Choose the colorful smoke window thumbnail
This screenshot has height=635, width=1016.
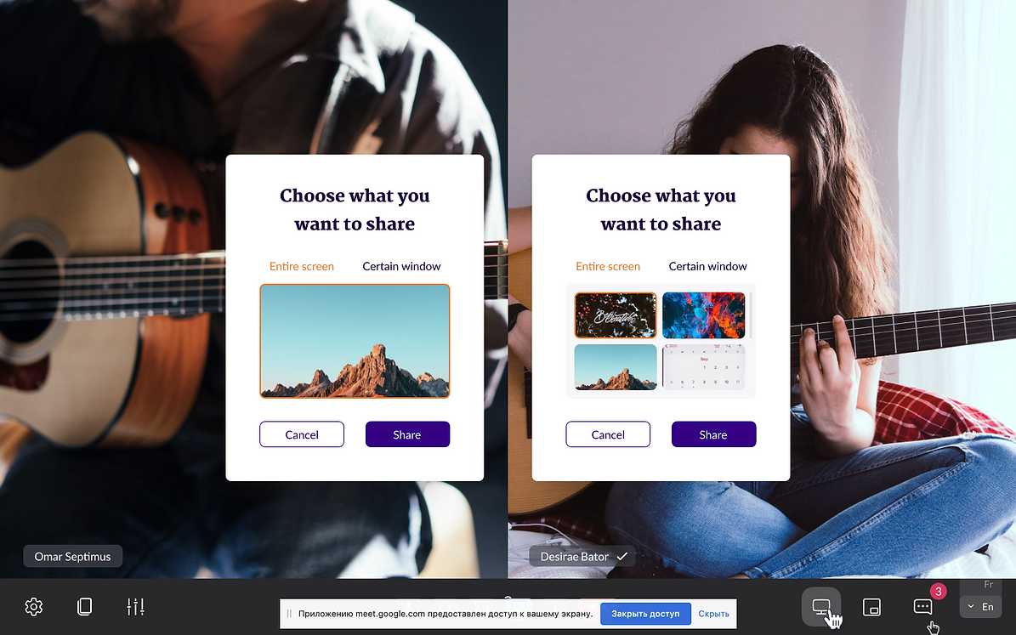[x=704, y=315]
